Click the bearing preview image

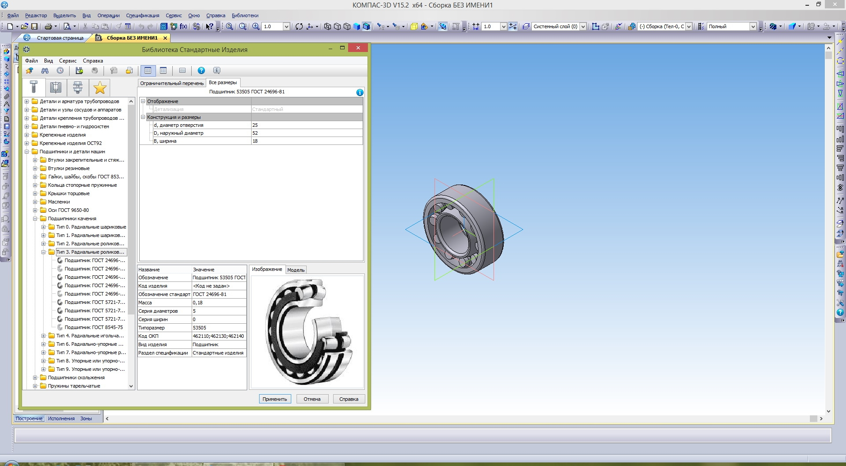pos(307,332)
